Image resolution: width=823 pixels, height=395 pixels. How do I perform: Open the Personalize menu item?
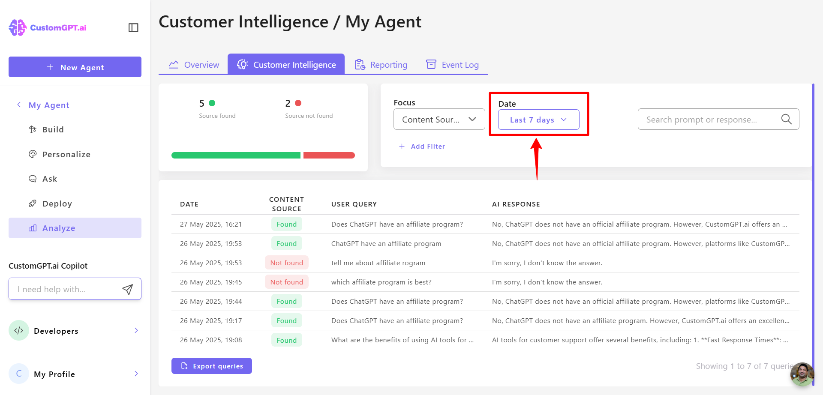click(75, 154)
